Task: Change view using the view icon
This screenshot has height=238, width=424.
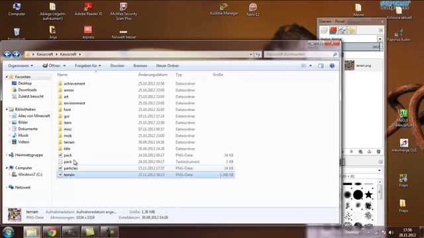Action: click(x=304, y=65)
